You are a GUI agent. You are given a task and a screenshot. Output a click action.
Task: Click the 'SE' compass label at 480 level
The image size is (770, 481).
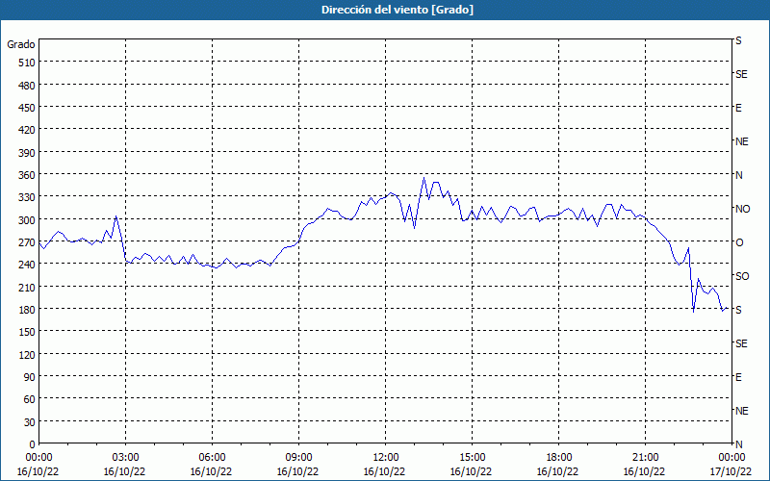pos(741,74)
